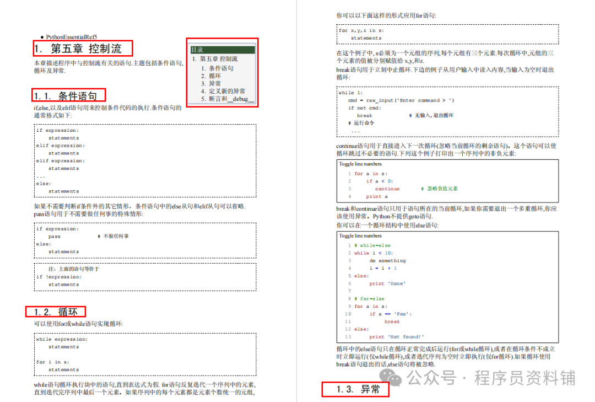Screen dimensions: 595x402
Task: Select the code line 'while 1:'
Action: pyautogui.click(x=350, y=93)
